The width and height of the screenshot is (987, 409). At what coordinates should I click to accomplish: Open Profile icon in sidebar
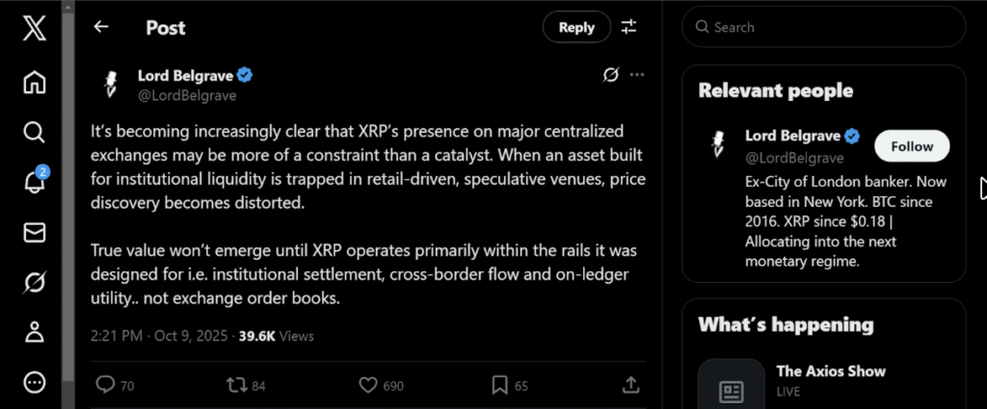[x=34, y=332]
